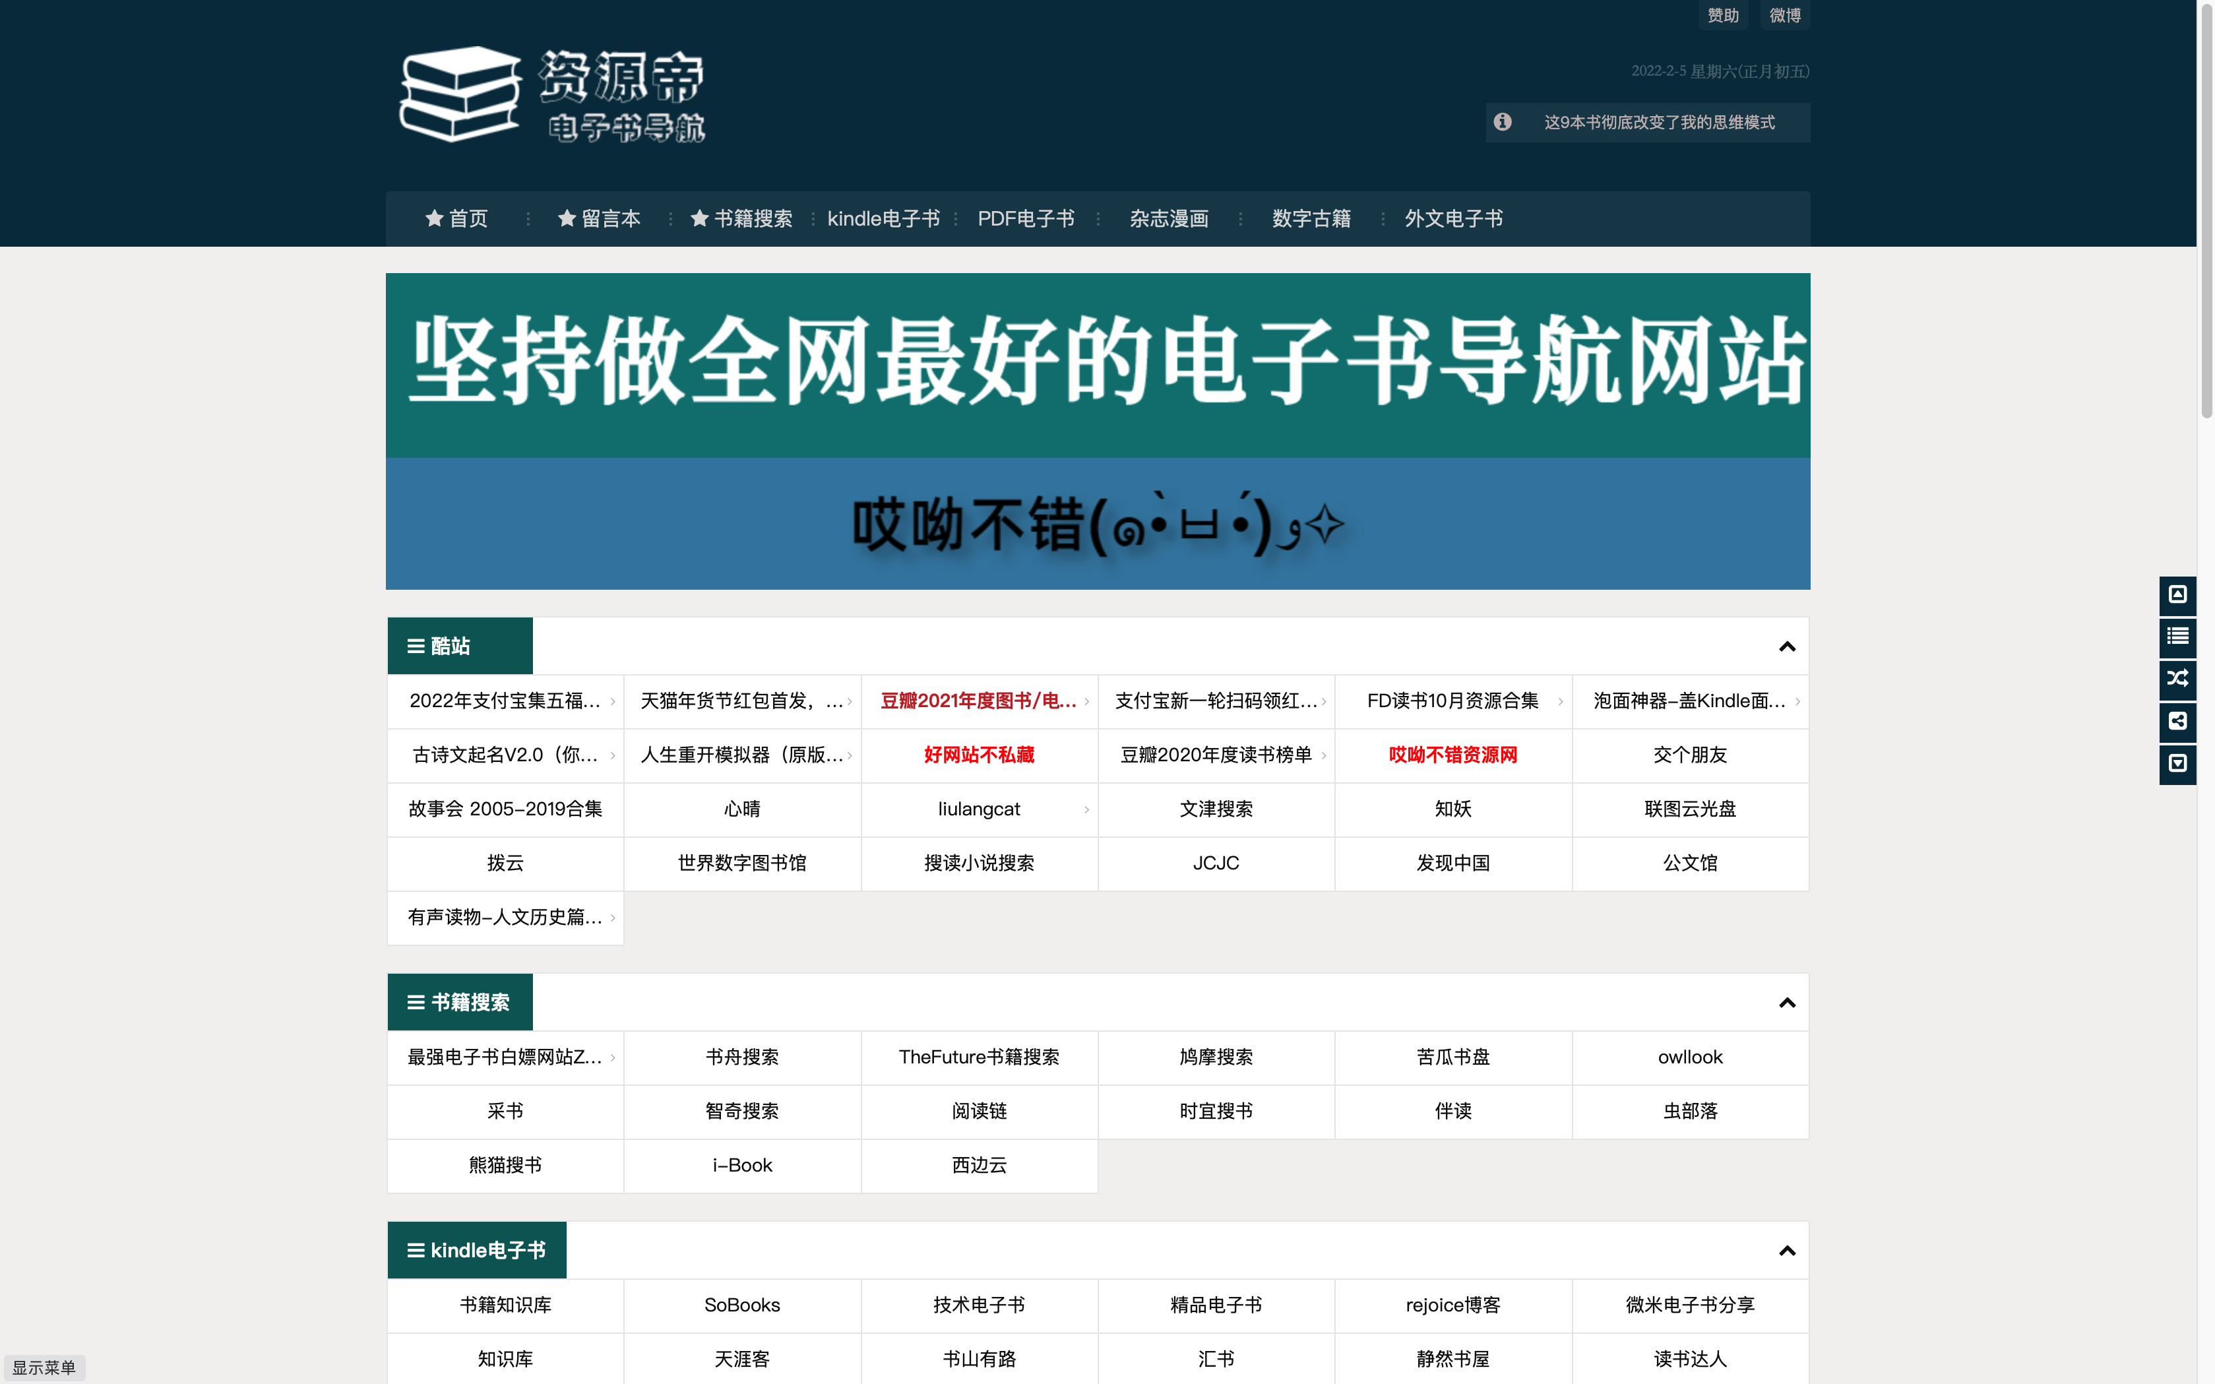Open announcement 这9本书彻底改变了我的思维模式

point(1658,123)
